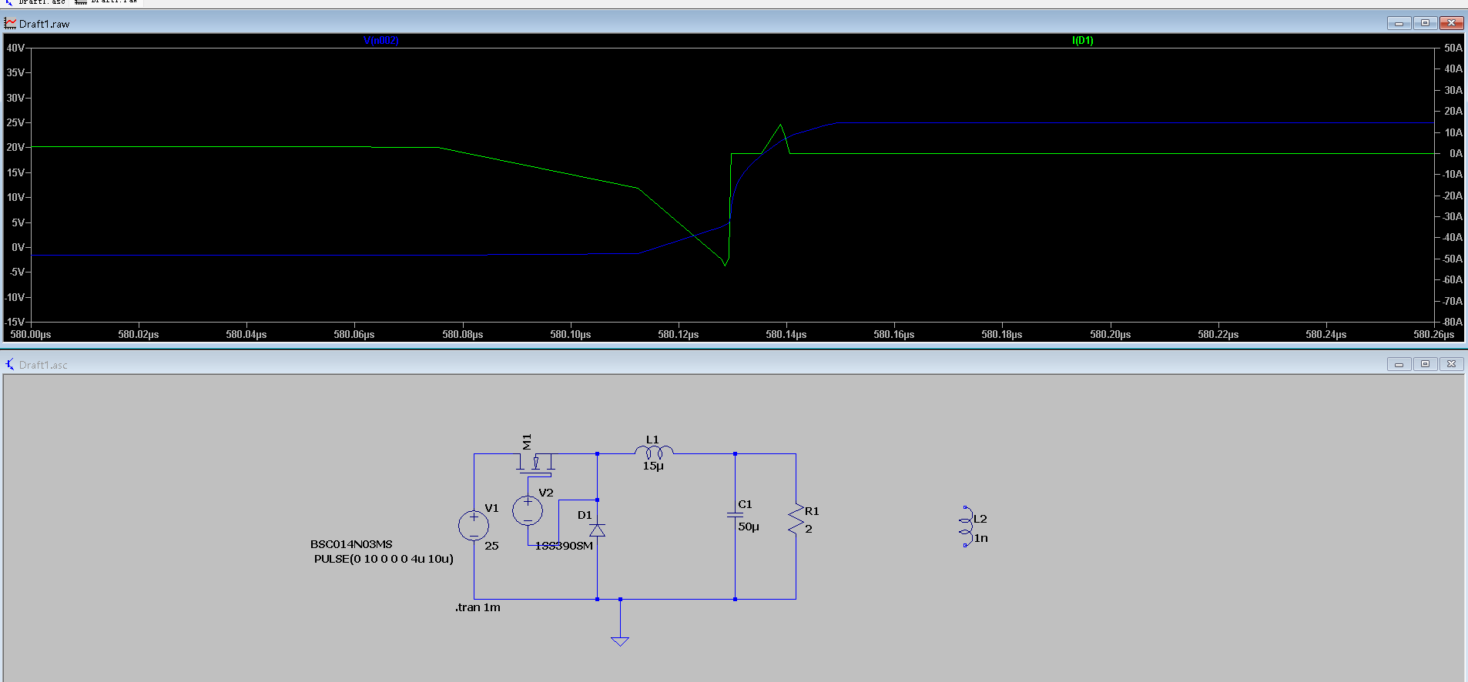Select the M1 MOSFET symbol in the schematic
The width and height of the screenshot is (1468, 682).
(x=536, y=464)
